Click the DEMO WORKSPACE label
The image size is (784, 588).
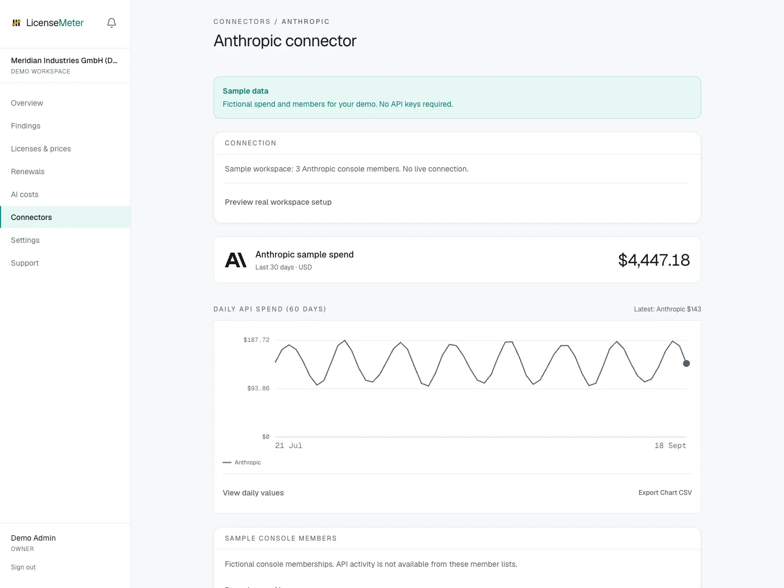coord(40,71)
